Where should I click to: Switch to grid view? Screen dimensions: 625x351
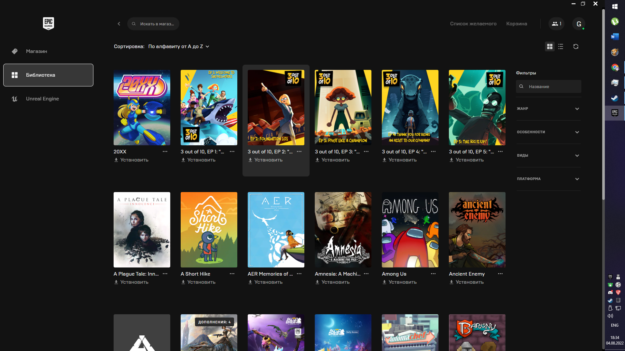pos(550,46)
